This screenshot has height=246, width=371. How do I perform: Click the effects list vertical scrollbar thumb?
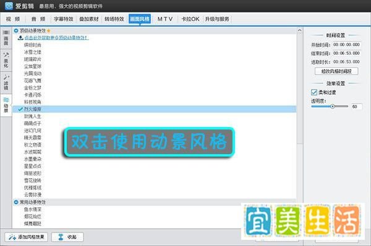299,88
